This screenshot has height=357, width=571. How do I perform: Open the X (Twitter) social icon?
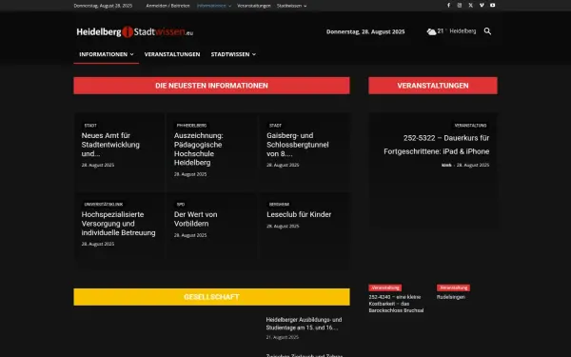(470, 6)
